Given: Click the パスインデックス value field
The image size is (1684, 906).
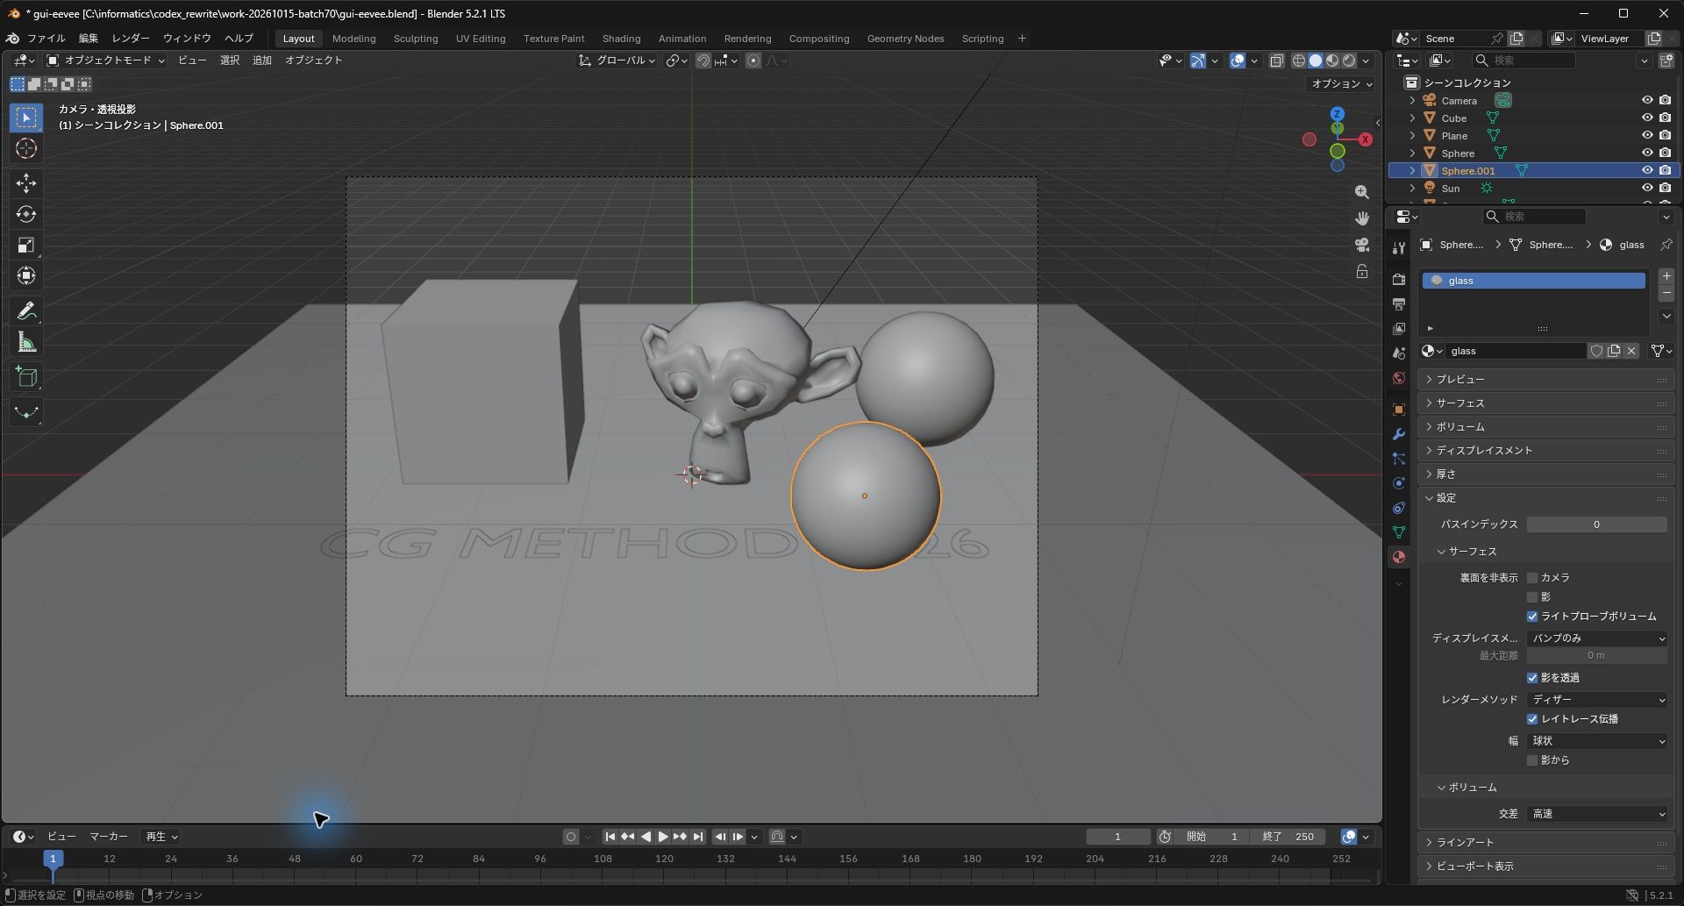Looking at the screenshot, I should (1596, 524).
